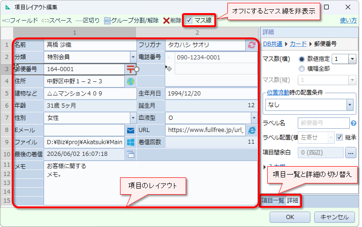
Task: Click the メモ text area
Action: click(x=151, y=183)
